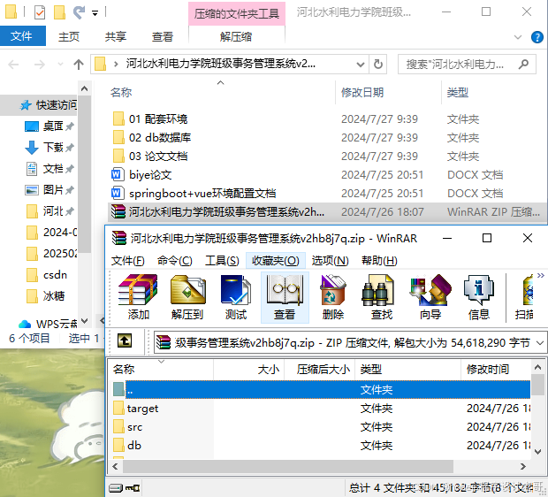Open 桌面 (Desktop) in quick access
Viewport: 548px width, 497px height.
click(49, 126)
